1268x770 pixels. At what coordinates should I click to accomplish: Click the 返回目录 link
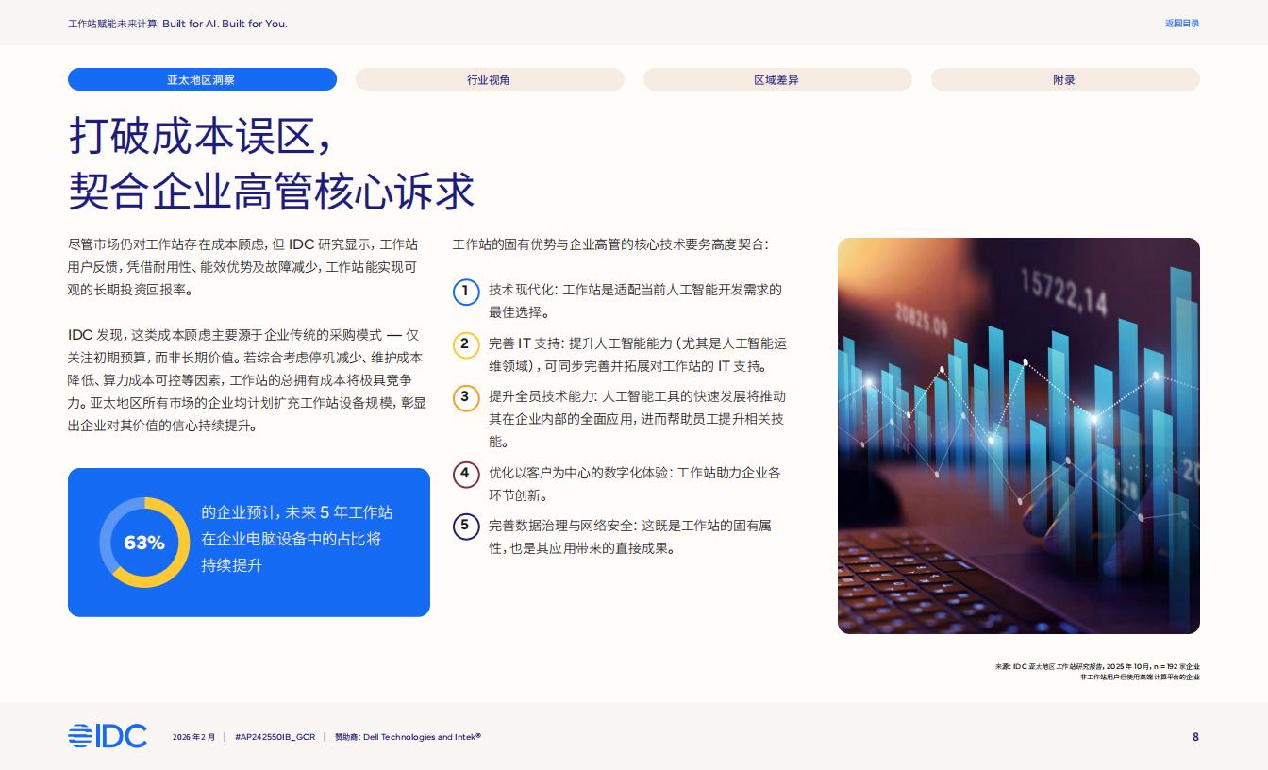tap(1182, 24)
